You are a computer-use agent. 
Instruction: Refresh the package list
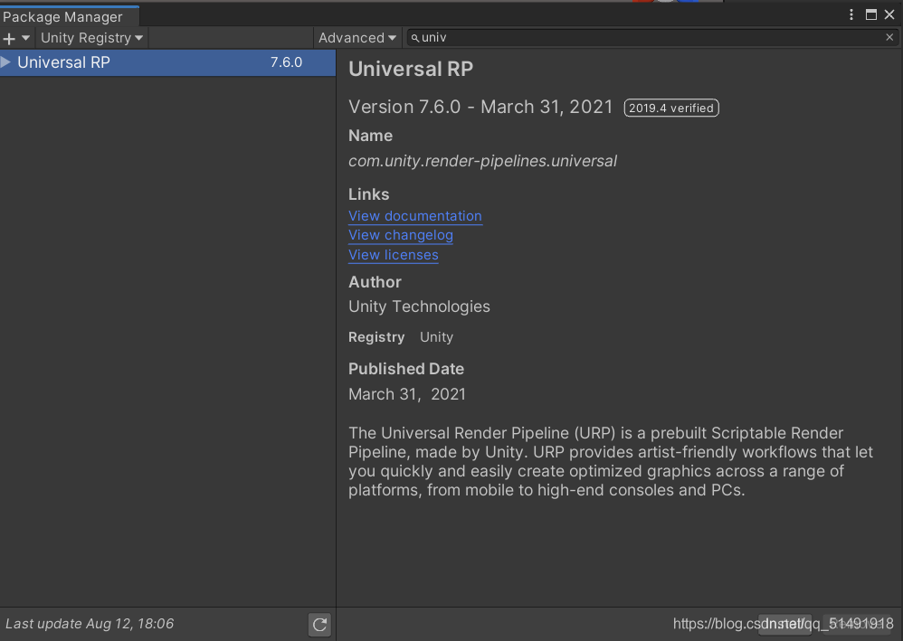tap(319, 625)
